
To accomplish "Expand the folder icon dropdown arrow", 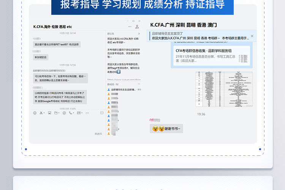I will pyautogui.click(x=59, y=113).
